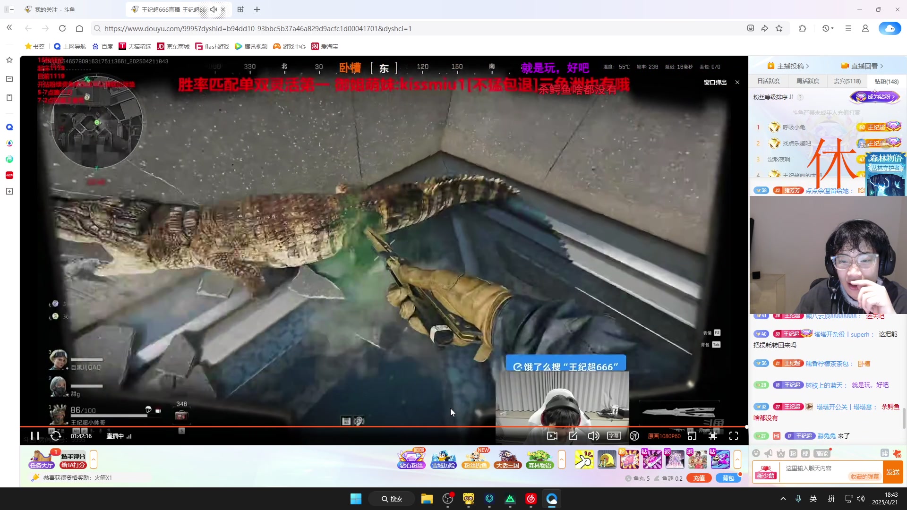
Task: Open the 森林物语 activity icon
Action: pos(540,459)
